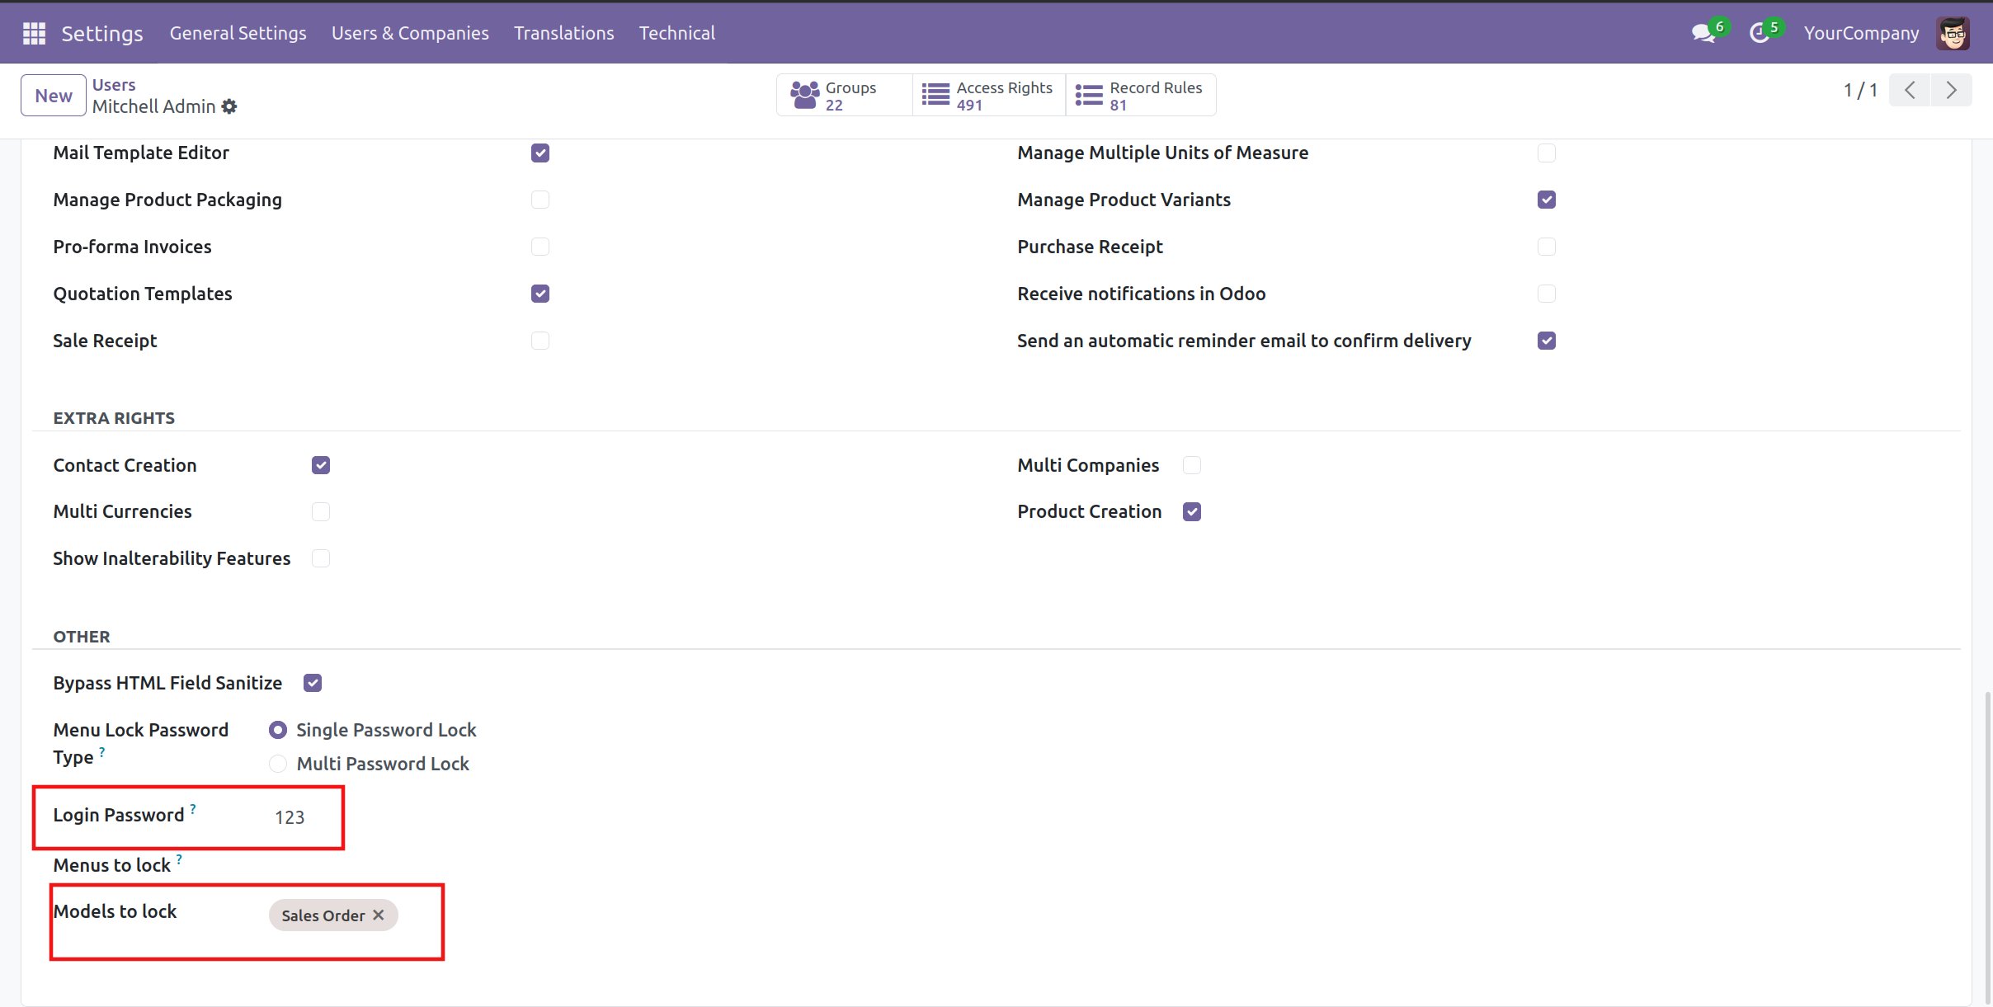Select the Multi Password Lock option
This screenshot has width=1993, height=1007.
coord(278,764)
